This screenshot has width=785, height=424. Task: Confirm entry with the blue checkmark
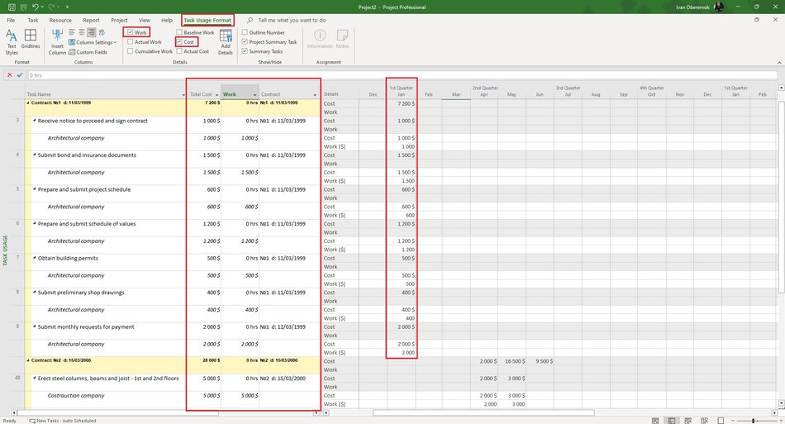[20, 75]
